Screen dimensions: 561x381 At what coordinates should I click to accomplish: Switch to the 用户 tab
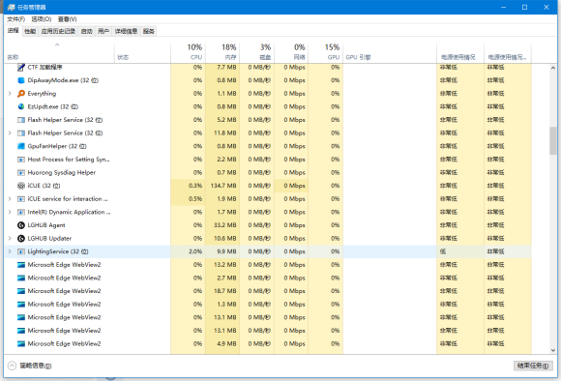103,32
